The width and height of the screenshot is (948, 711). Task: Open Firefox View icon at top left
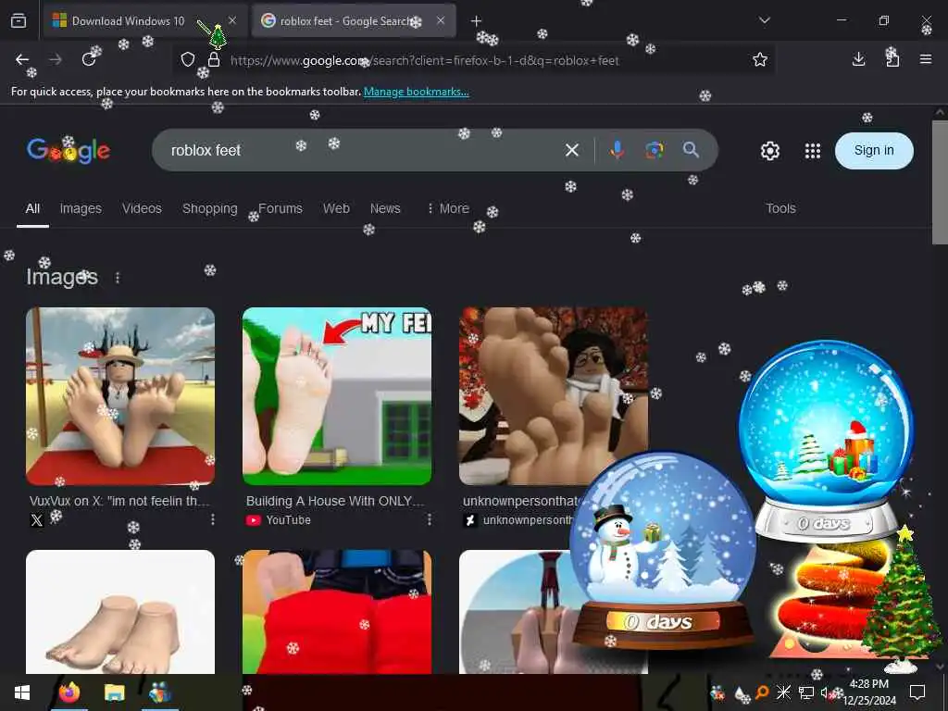pyautogui.click(x=19, y=20)
